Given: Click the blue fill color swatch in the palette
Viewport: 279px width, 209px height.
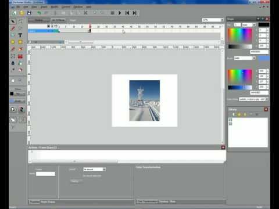Looking at the screenshot, I should (12, 101).
